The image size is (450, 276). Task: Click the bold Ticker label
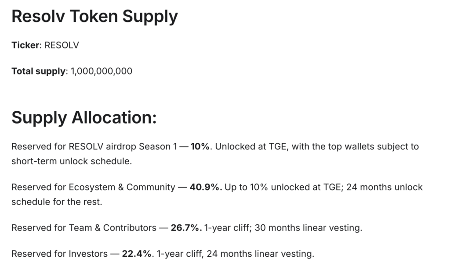(x=25, y=45)
